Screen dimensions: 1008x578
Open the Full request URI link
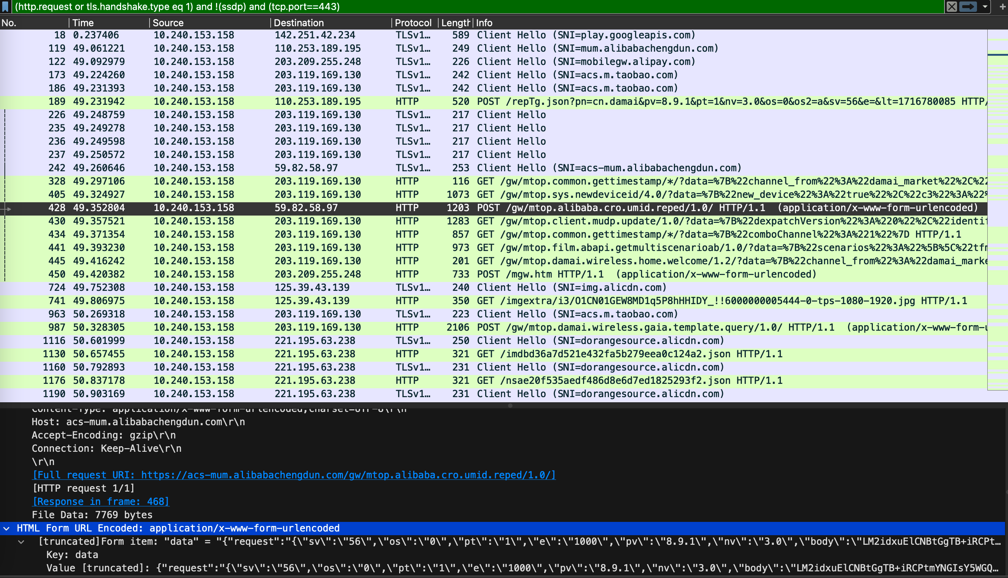click(294, 475)
